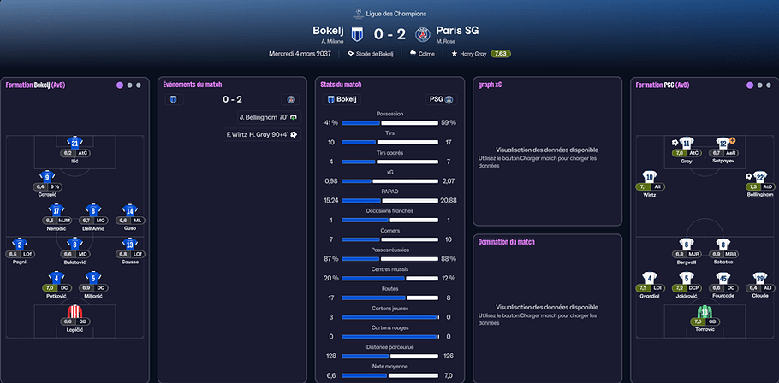Viewport: 779px width, 383px height.
Task: Open the F. Wirtz H. Gray 90+4' event
Action: 261,134
